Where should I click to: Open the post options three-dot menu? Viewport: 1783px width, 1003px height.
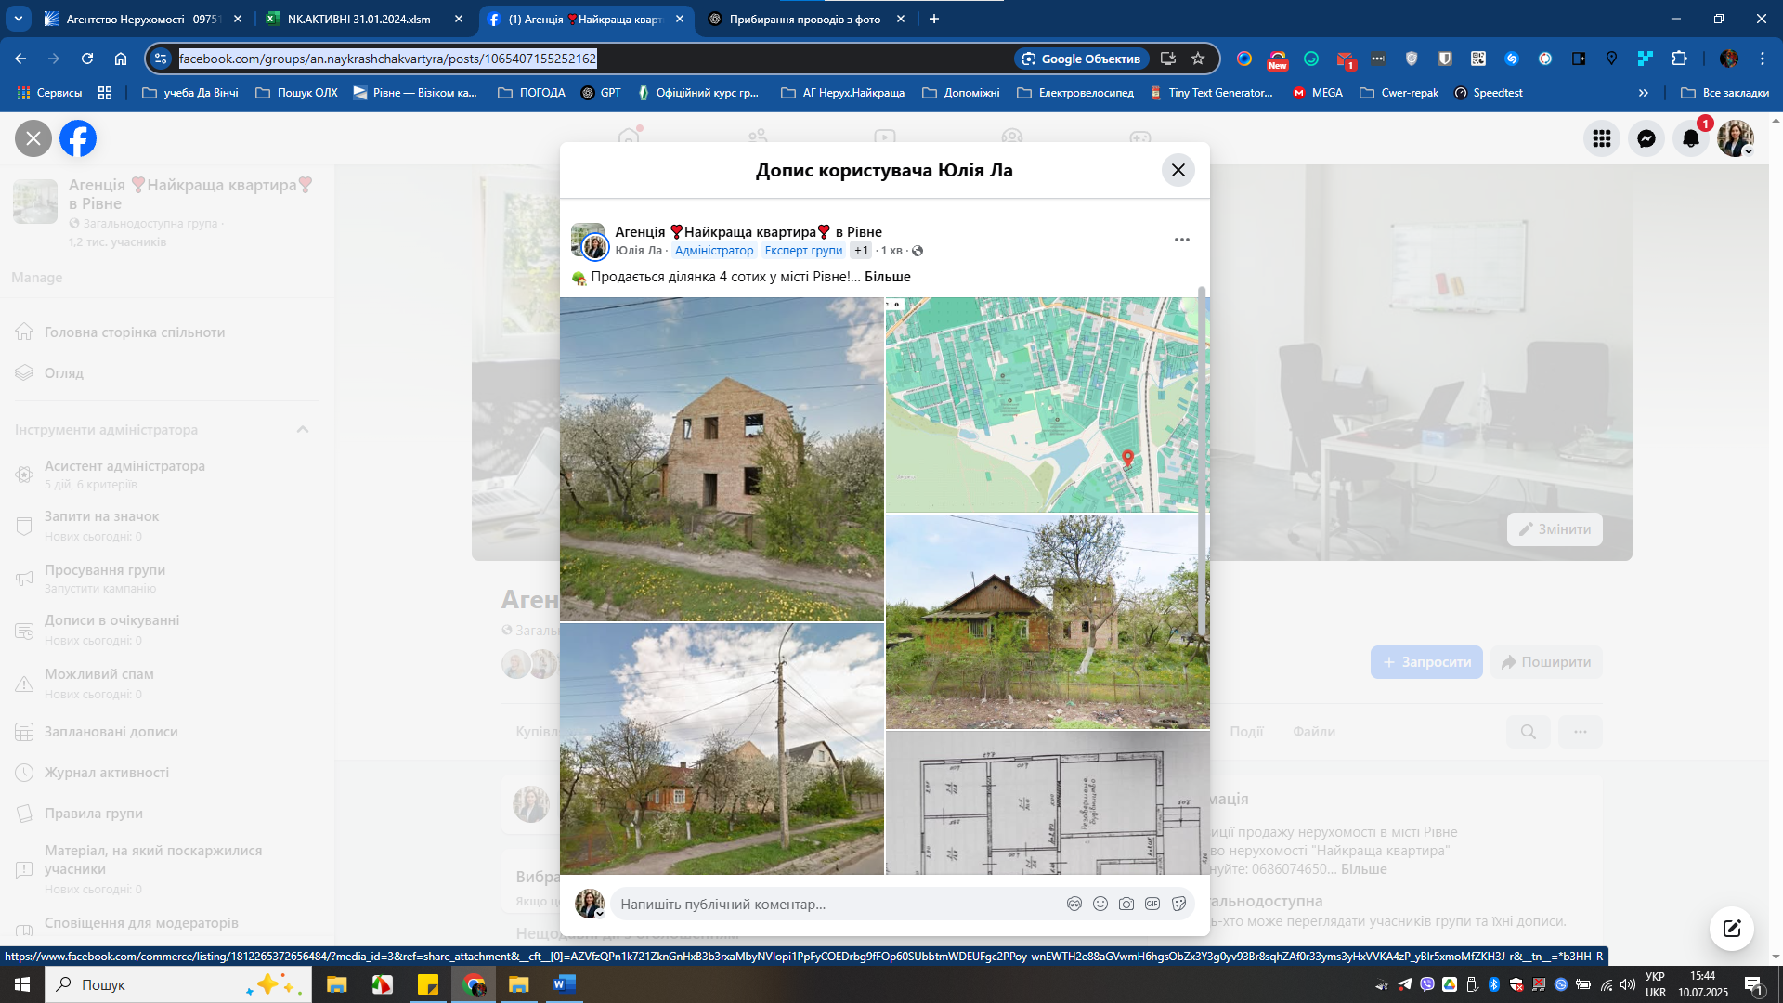pos(1181,240)
